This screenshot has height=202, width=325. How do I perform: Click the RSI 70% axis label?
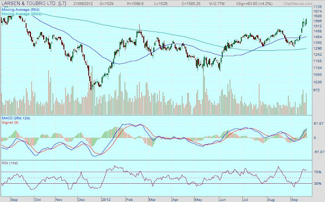click(317, 172)
